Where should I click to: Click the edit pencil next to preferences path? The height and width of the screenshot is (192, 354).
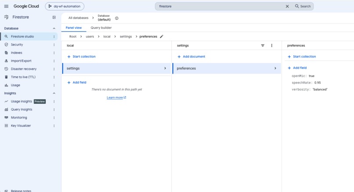162,36
